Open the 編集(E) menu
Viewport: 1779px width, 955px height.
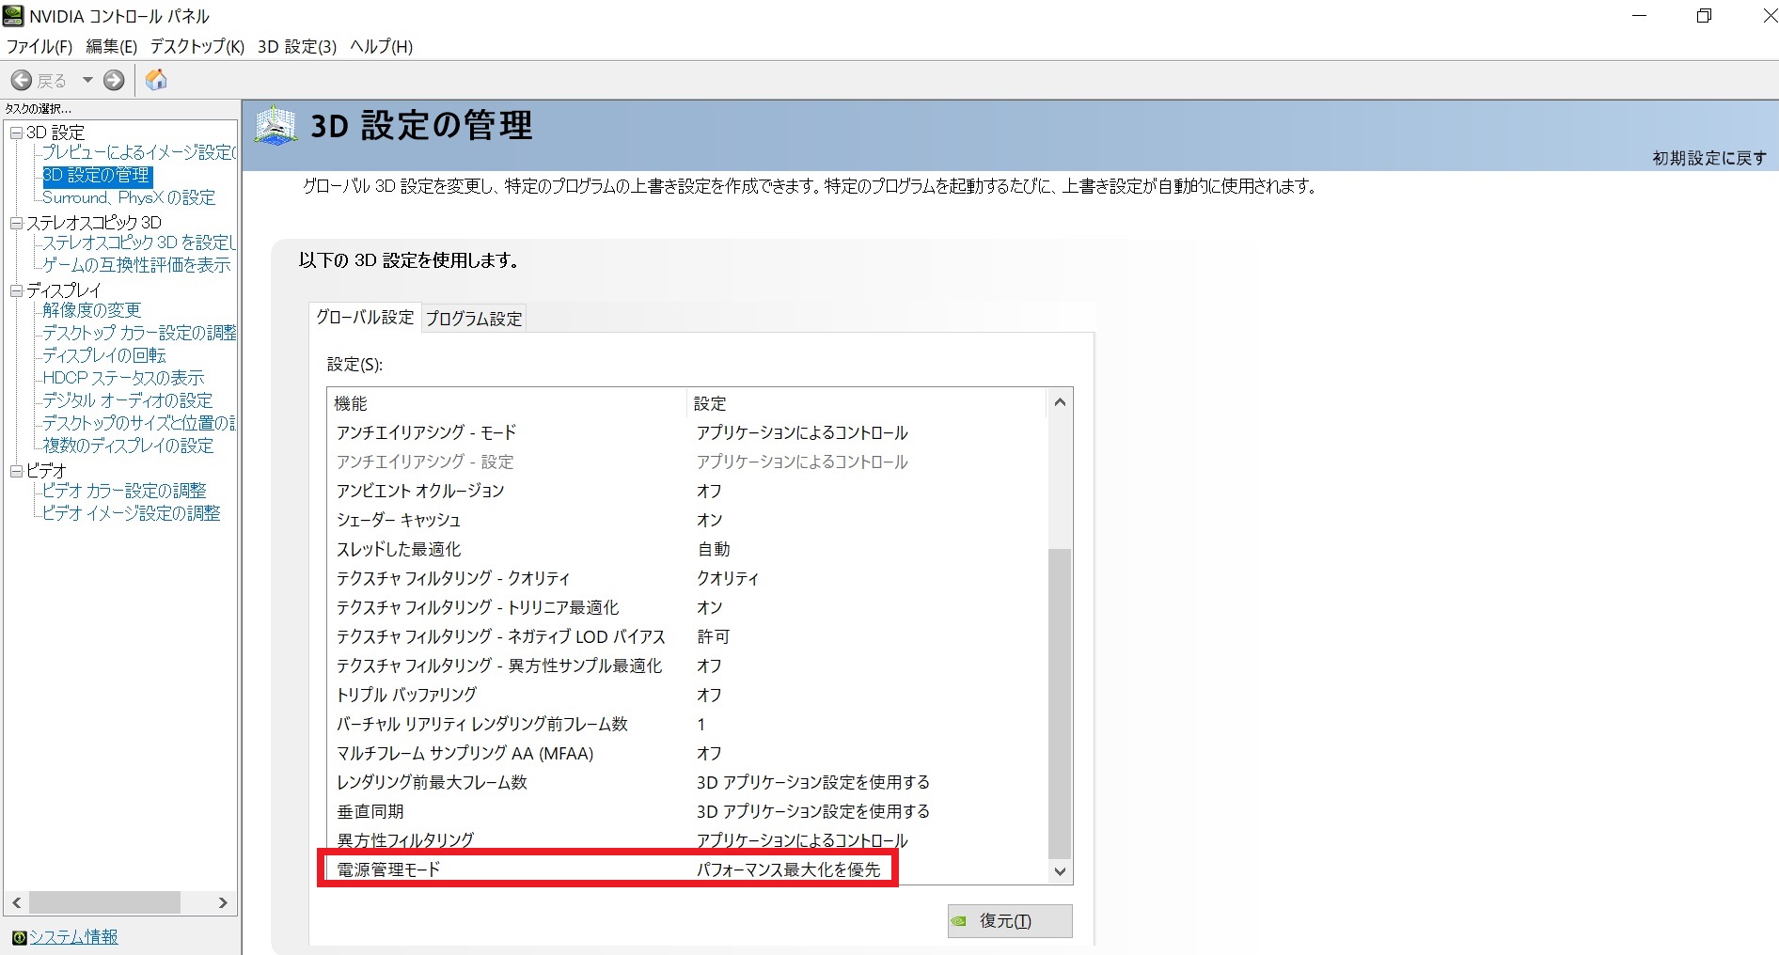click(111, 46)
